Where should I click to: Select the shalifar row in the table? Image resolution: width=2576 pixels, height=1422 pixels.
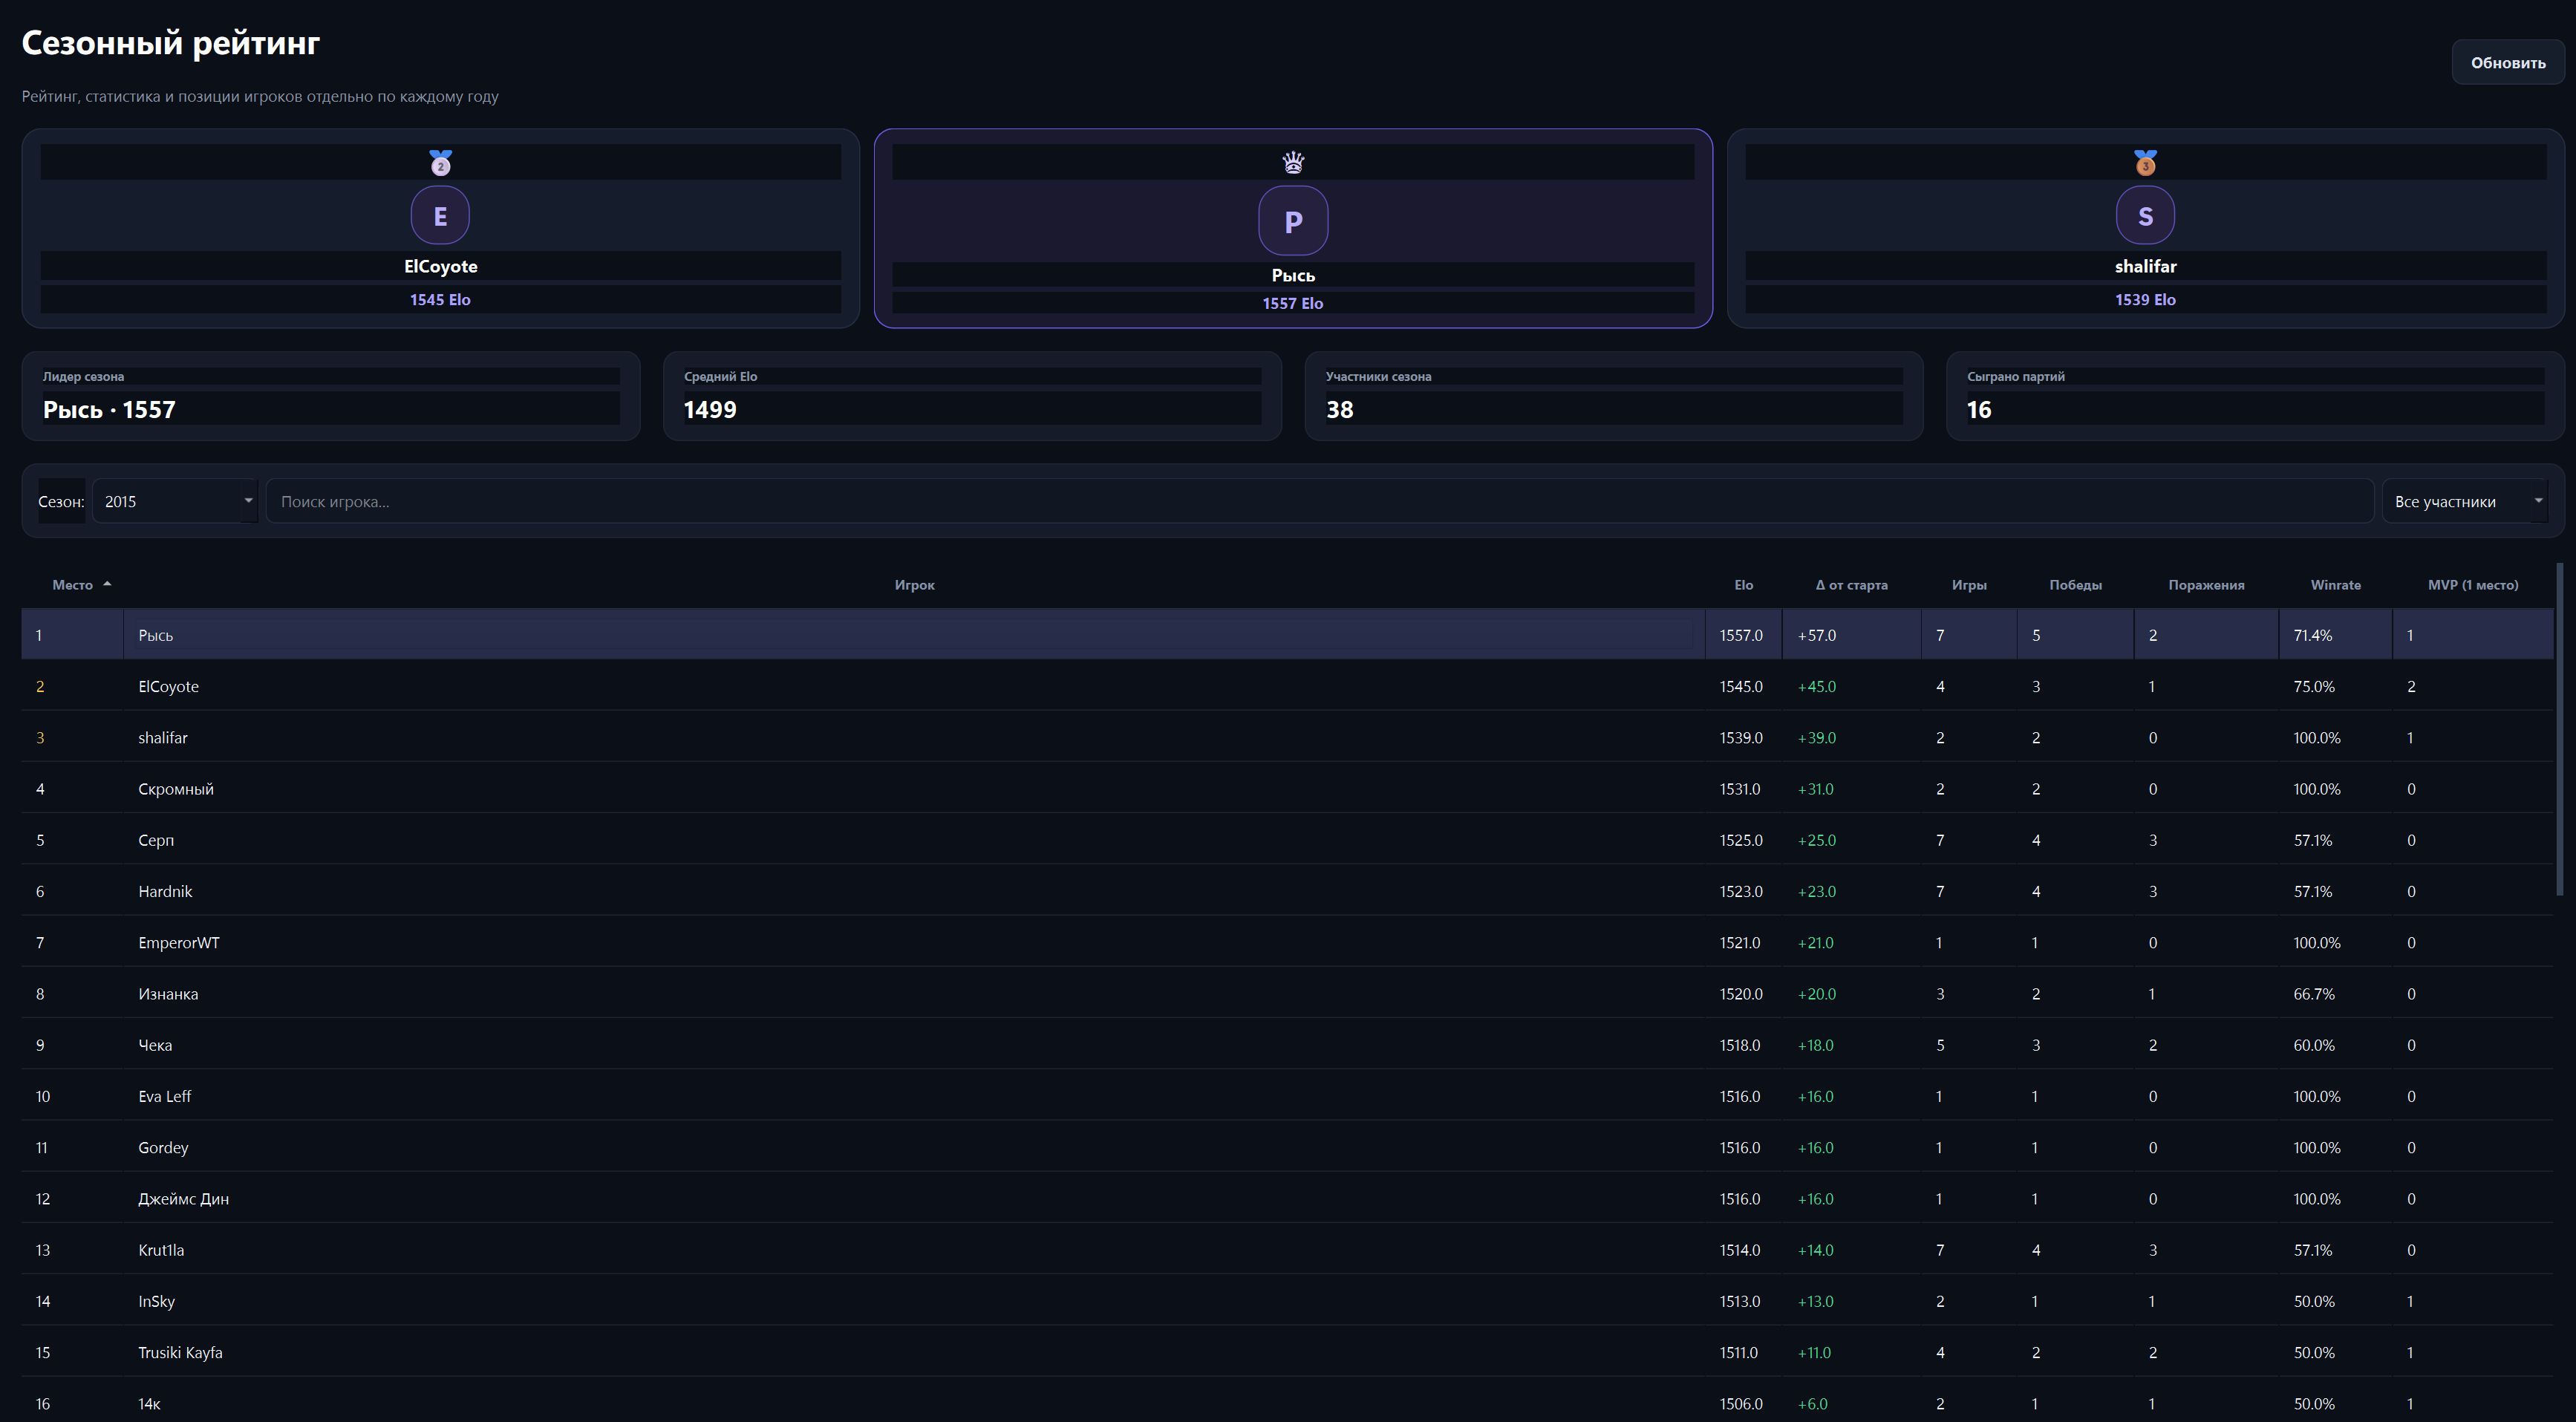(x=1288, y=737)
